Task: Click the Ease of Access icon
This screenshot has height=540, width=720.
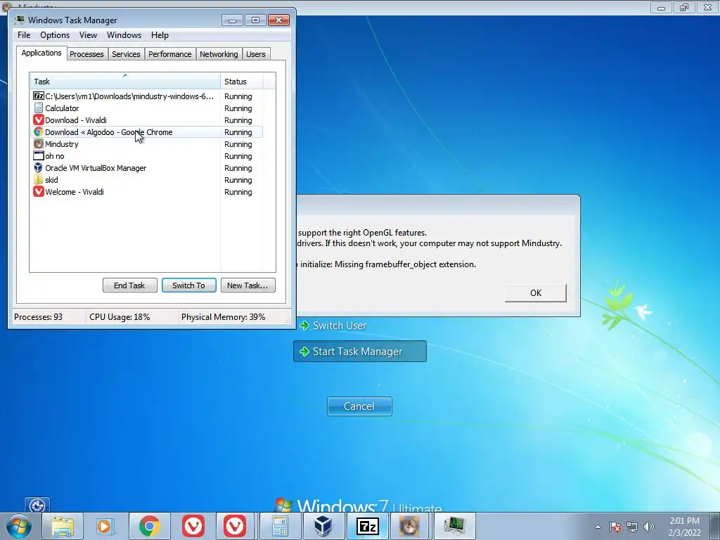Action: pos(37,505)
